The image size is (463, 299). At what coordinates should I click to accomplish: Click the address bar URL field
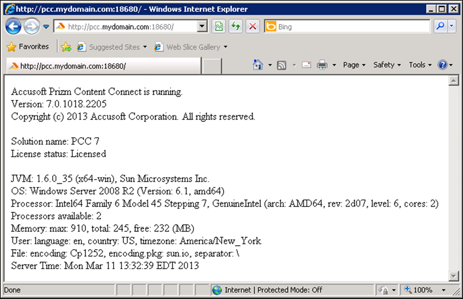tap(126, 27)
